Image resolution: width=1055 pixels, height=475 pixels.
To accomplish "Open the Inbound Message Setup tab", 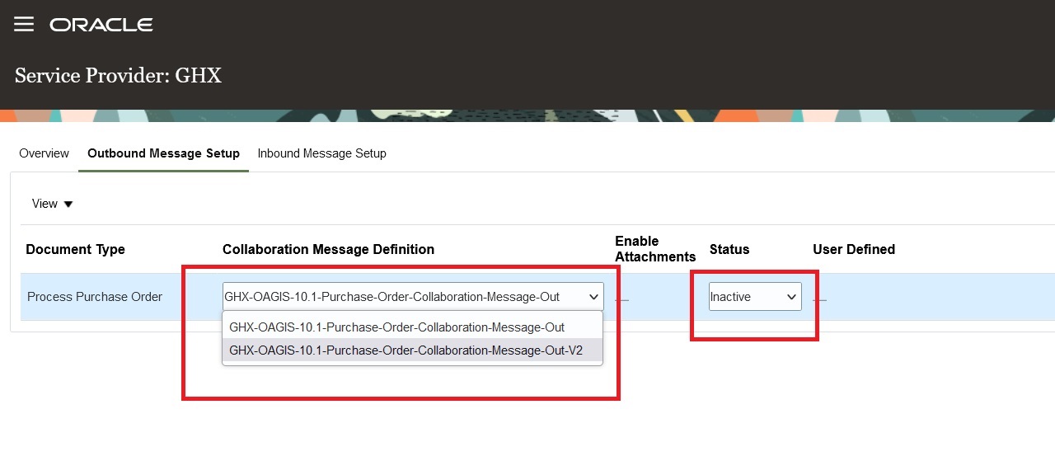I will pos(321,153).
